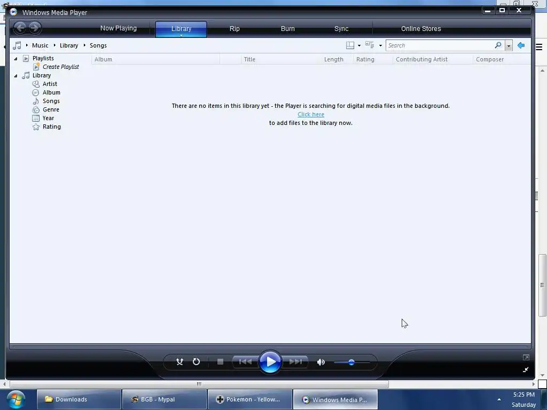Screen dimensions: 547x410
Task: Sort by the Composer column header
Action: pos(502,59)
